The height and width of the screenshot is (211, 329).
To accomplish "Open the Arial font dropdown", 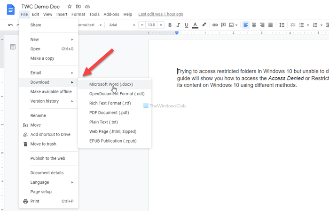I will [121, 24].
